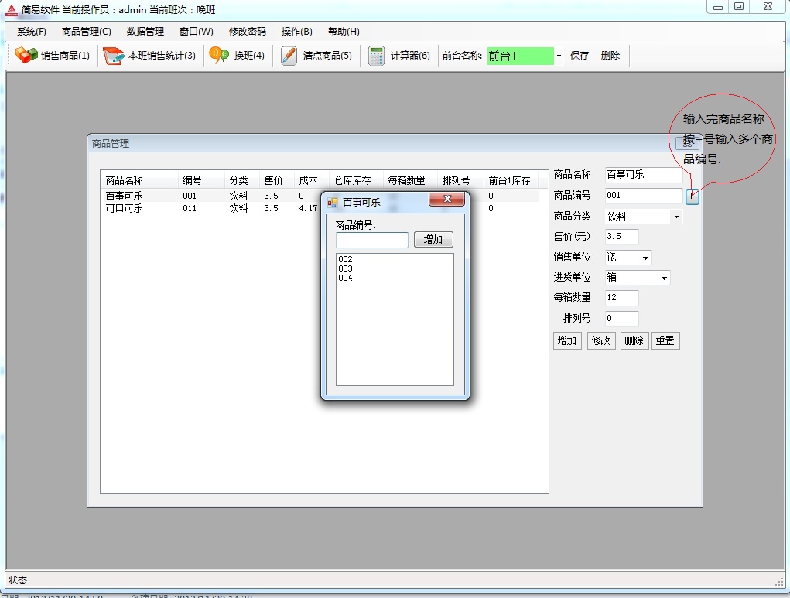The image size is (790, 598).
Task: Click the 修改 button
Action: tap(600, 341)
